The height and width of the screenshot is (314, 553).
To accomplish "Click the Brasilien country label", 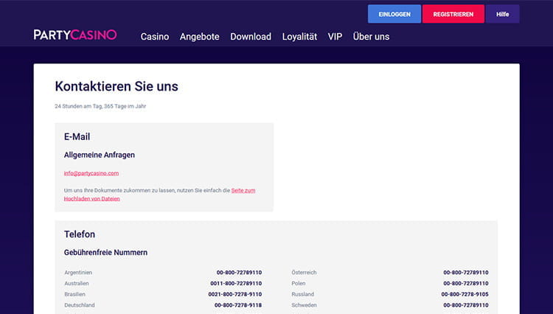I will point(74,294).
